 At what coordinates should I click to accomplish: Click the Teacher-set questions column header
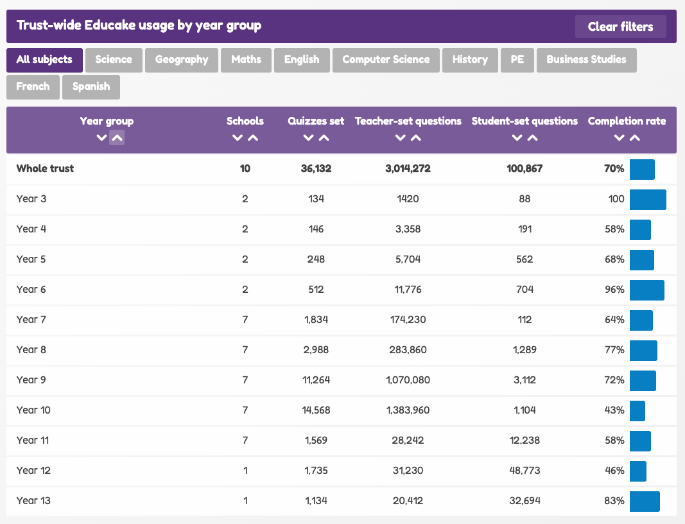click(408, 121)
